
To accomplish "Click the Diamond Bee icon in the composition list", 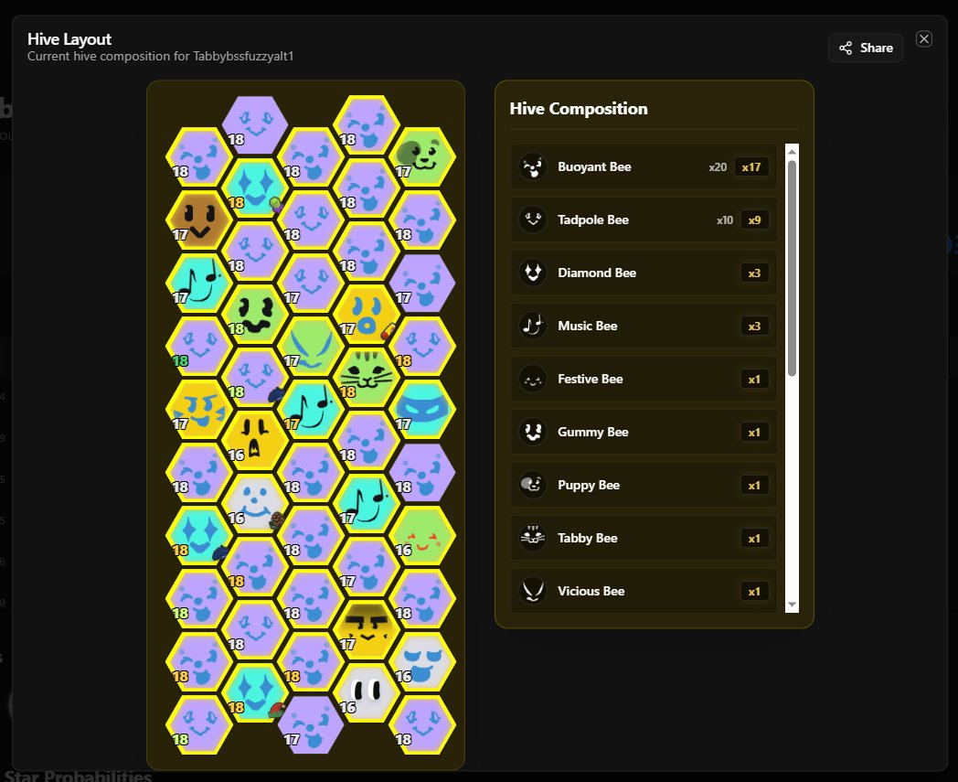I will click(533, 273).
